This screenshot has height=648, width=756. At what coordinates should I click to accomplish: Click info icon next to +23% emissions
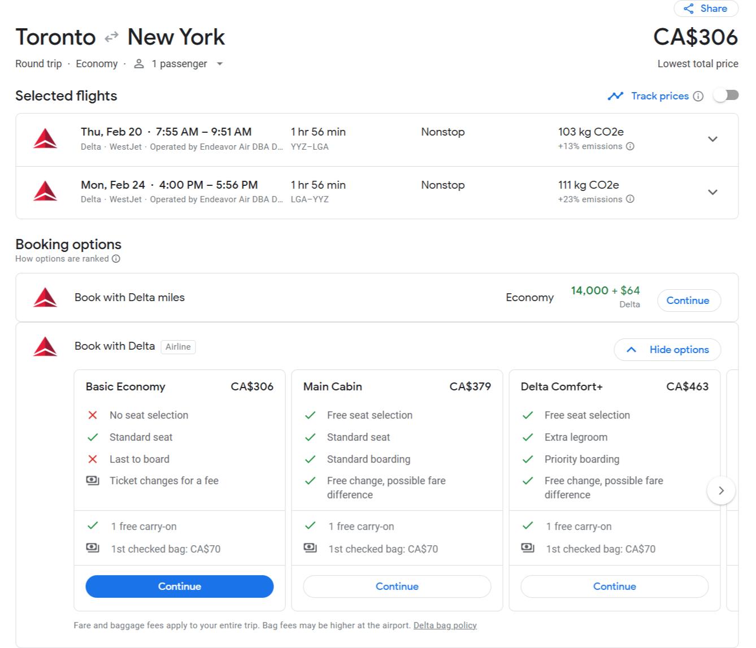click(630, 199)
